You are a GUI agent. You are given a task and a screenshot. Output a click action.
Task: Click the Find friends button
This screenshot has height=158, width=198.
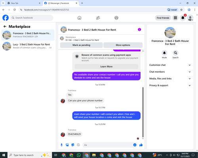point(163,18)
